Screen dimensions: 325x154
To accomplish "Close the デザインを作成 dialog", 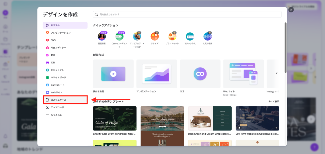I will tap(291, 10).
